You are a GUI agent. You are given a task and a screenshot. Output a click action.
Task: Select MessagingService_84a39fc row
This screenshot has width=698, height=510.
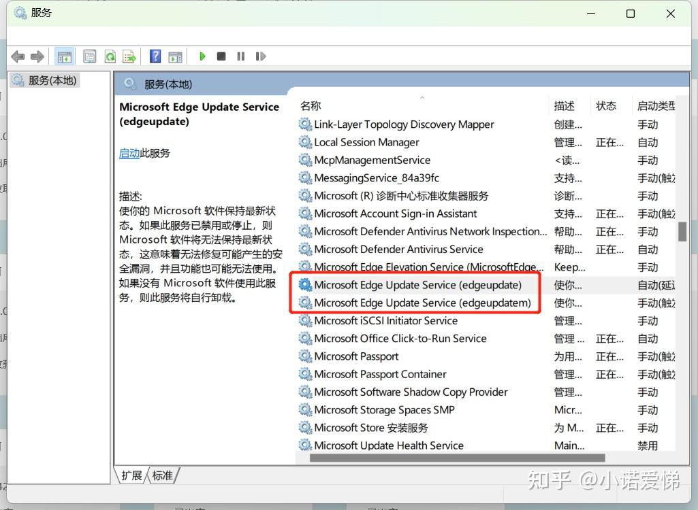[x=486, y=178]
